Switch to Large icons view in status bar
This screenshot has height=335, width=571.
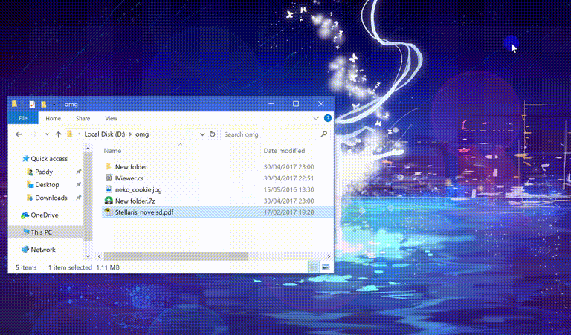pos(326,267)
